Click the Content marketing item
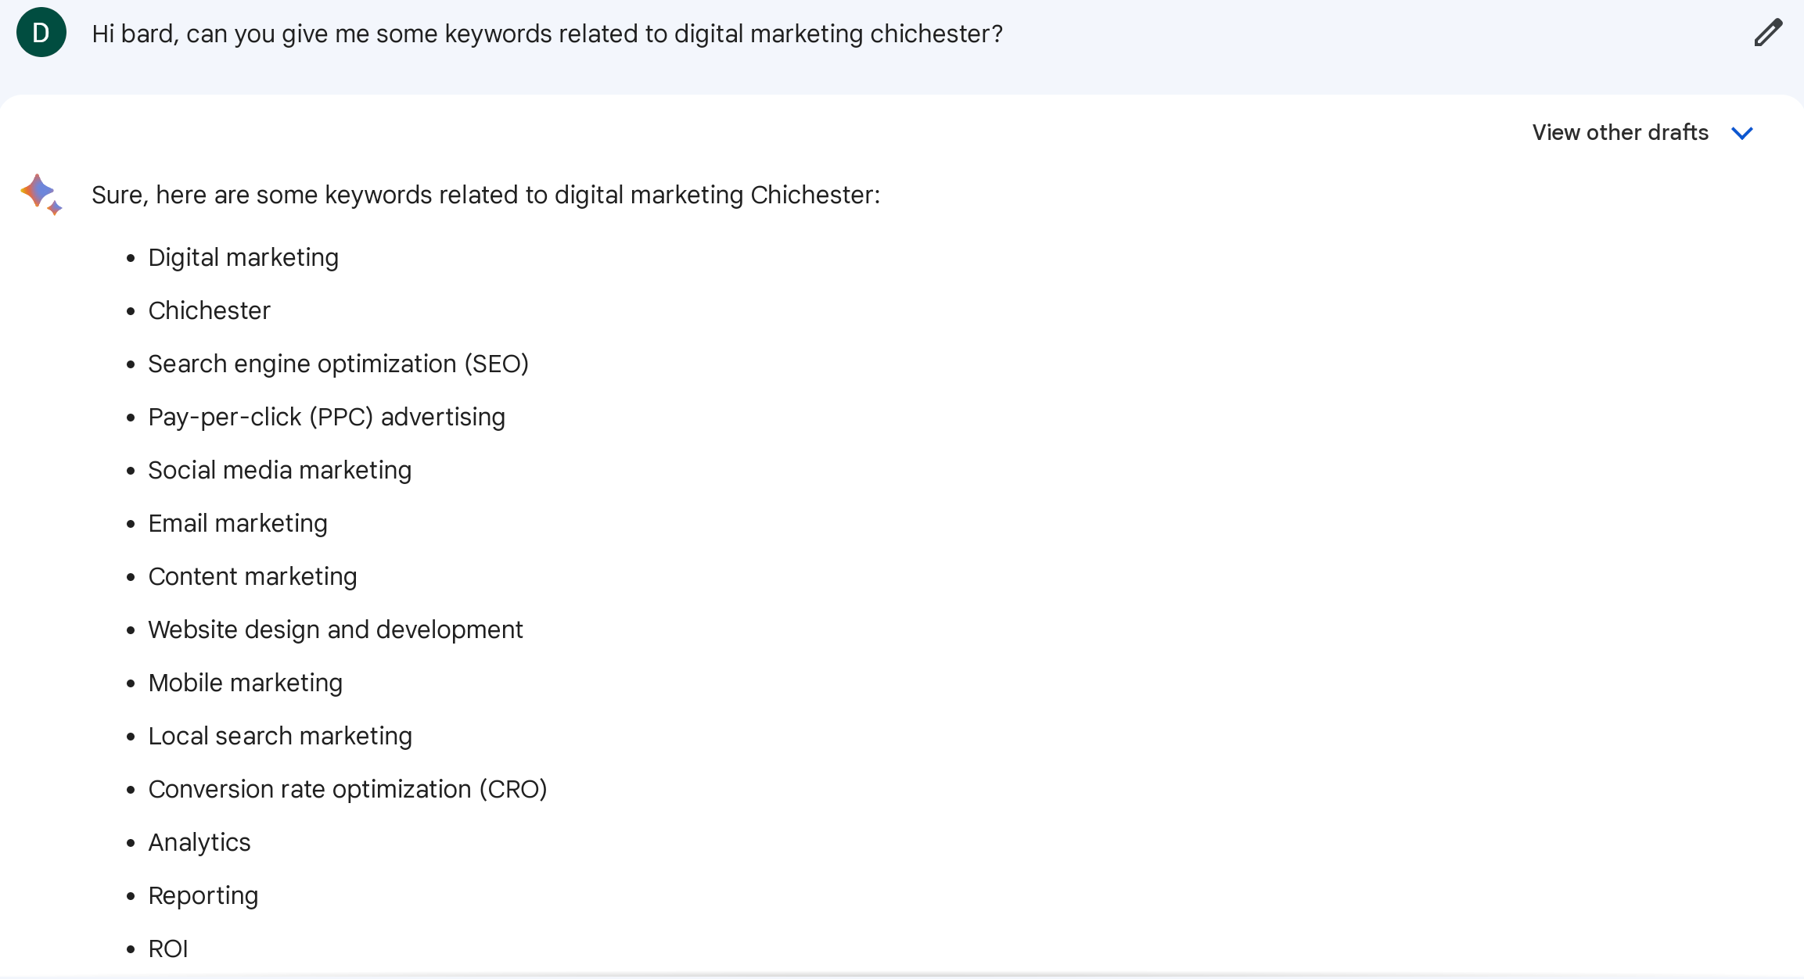Viewport: 1804px width, 979px height. point(252,576)
